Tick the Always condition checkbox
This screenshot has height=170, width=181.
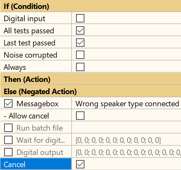click(x=80, y=67)
